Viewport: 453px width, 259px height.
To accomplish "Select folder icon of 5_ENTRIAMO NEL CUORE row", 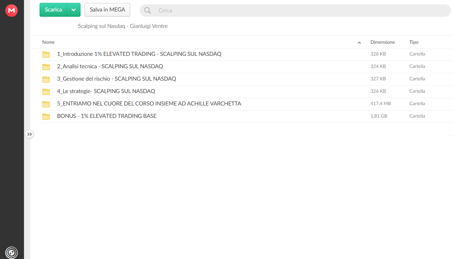I will [46, 104].
